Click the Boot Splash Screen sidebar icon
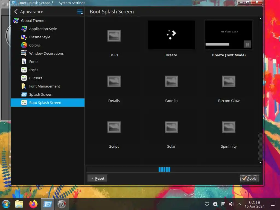The width and height of the screenshot is (280, 210). [x=24, y=103]
